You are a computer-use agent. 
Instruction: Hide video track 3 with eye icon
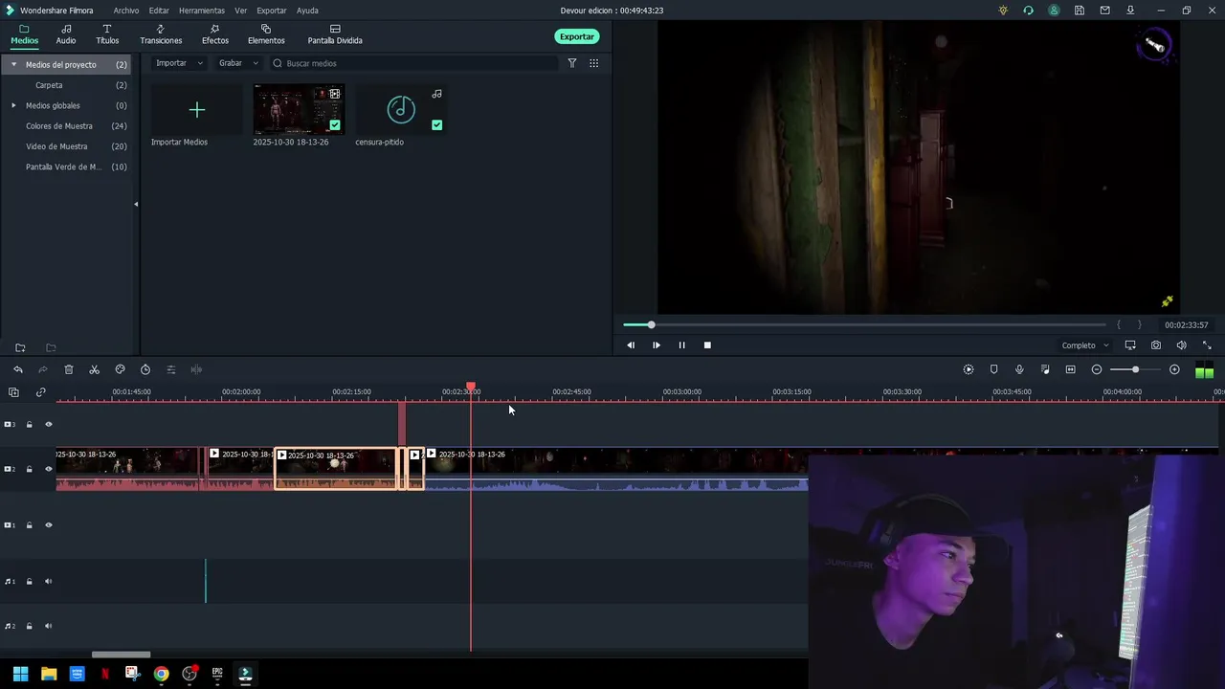pyautogui.click(x=49, y=424)
